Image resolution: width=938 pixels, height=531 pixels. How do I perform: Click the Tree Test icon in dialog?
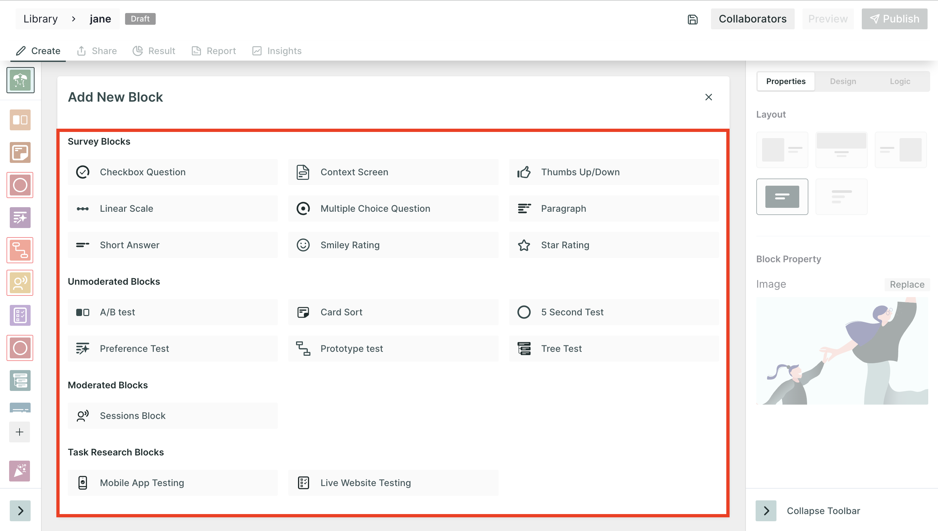[x=524, y=349]
